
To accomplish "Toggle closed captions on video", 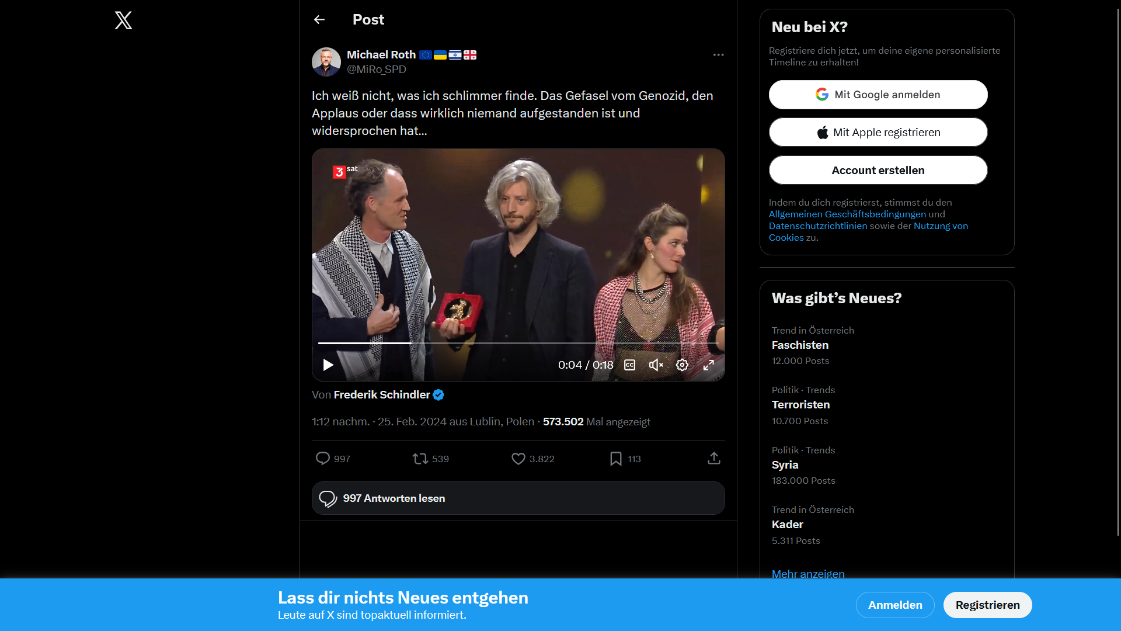I will pos(629,365).
